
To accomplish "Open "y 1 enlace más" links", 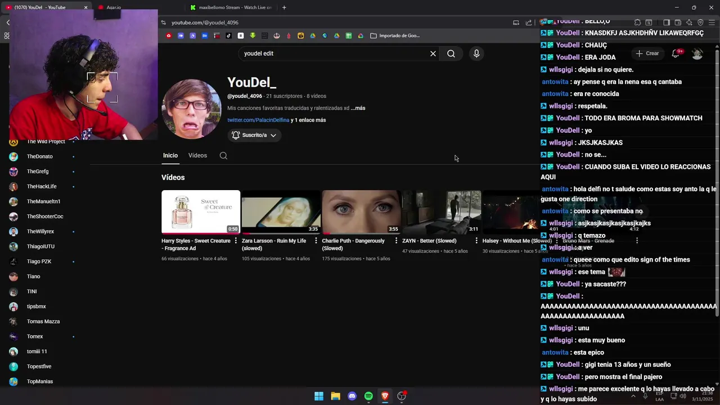I will pos(308,120).
